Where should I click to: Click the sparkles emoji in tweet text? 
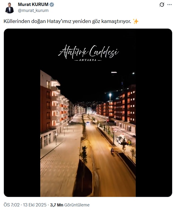tap(135, 21)
